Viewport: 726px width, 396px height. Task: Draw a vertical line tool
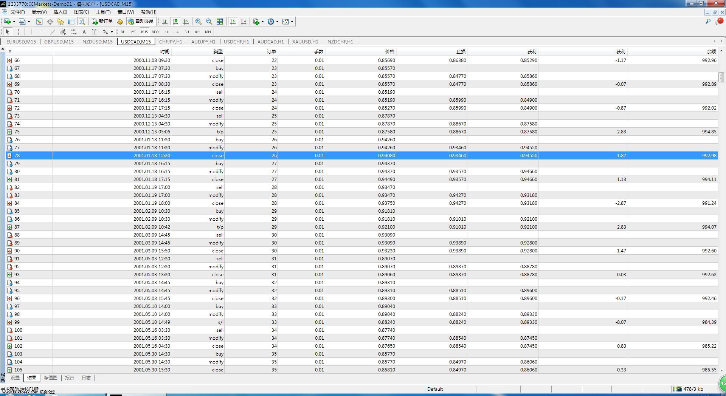(31, 32)
